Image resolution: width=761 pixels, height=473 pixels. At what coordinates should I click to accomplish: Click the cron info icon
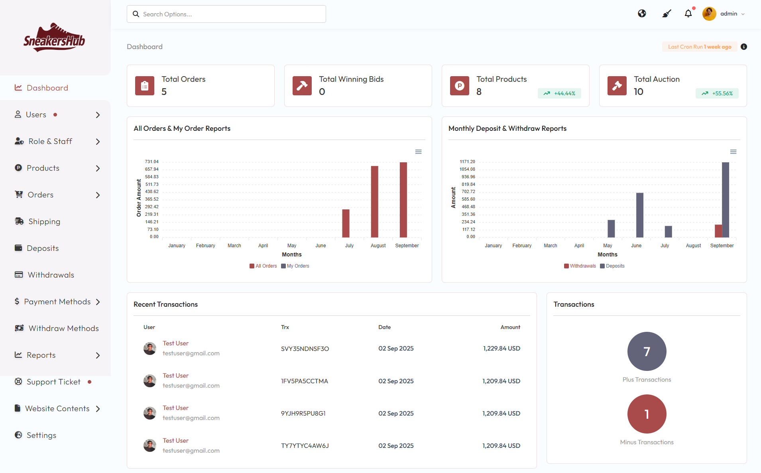pos(744,47)
